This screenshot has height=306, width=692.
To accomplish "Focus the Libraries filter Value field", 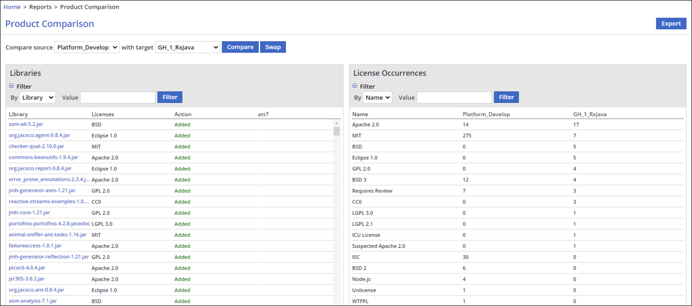I will tap(118, 97).
